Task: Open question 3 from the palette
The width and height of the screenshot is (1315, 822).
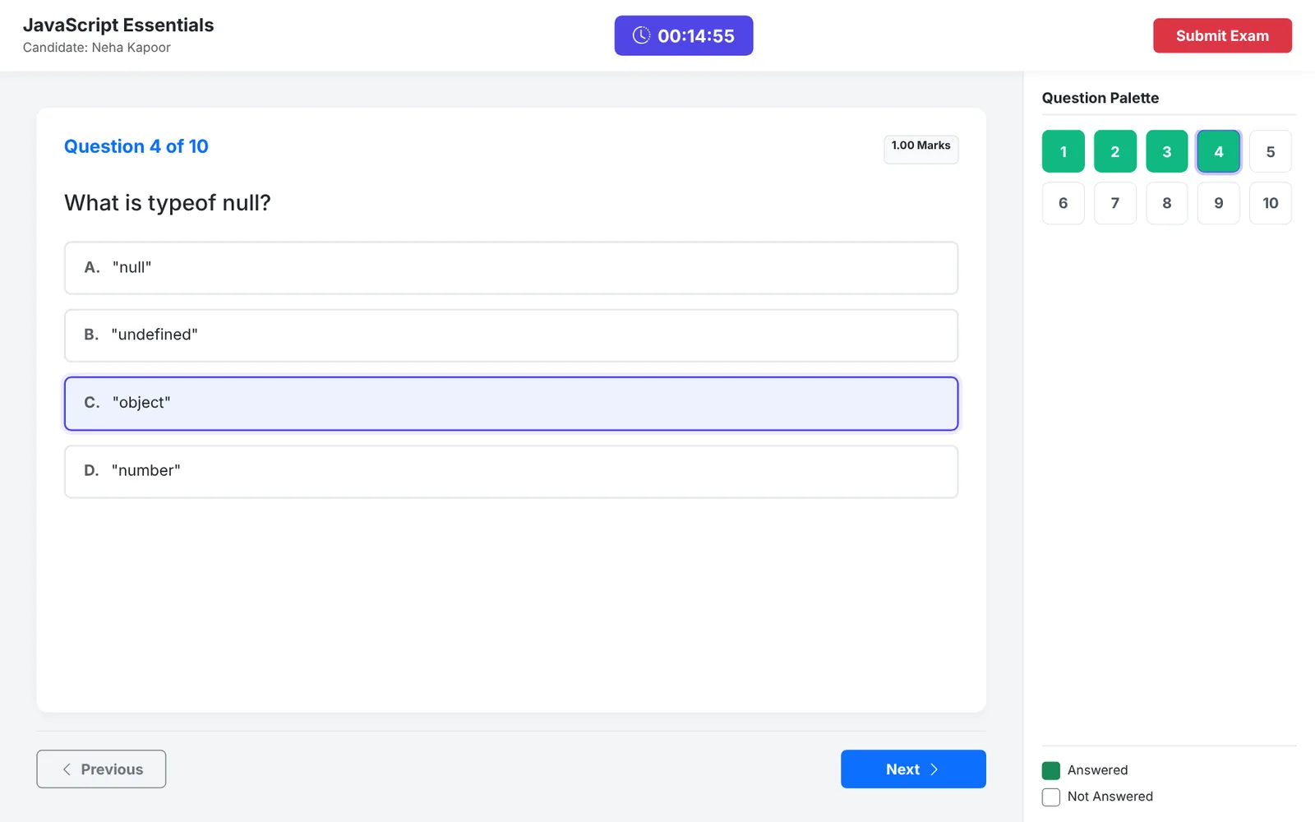Action: click(1167, 151)
